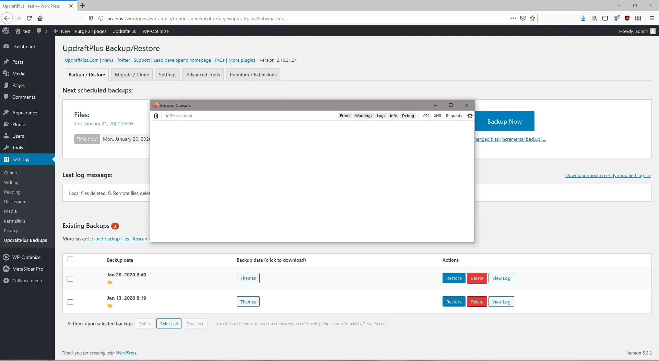The height and width of the screenshot is (361, 659).
Task: Open Download most recently modified log file link
Action: [608, 175]
